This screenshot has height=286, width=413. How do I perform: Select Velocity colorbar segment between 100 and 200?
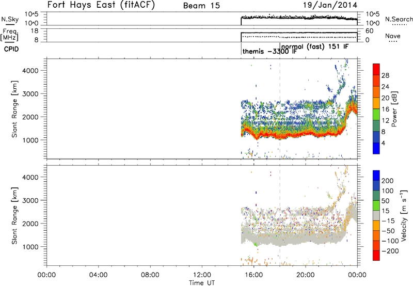point(376,185)
